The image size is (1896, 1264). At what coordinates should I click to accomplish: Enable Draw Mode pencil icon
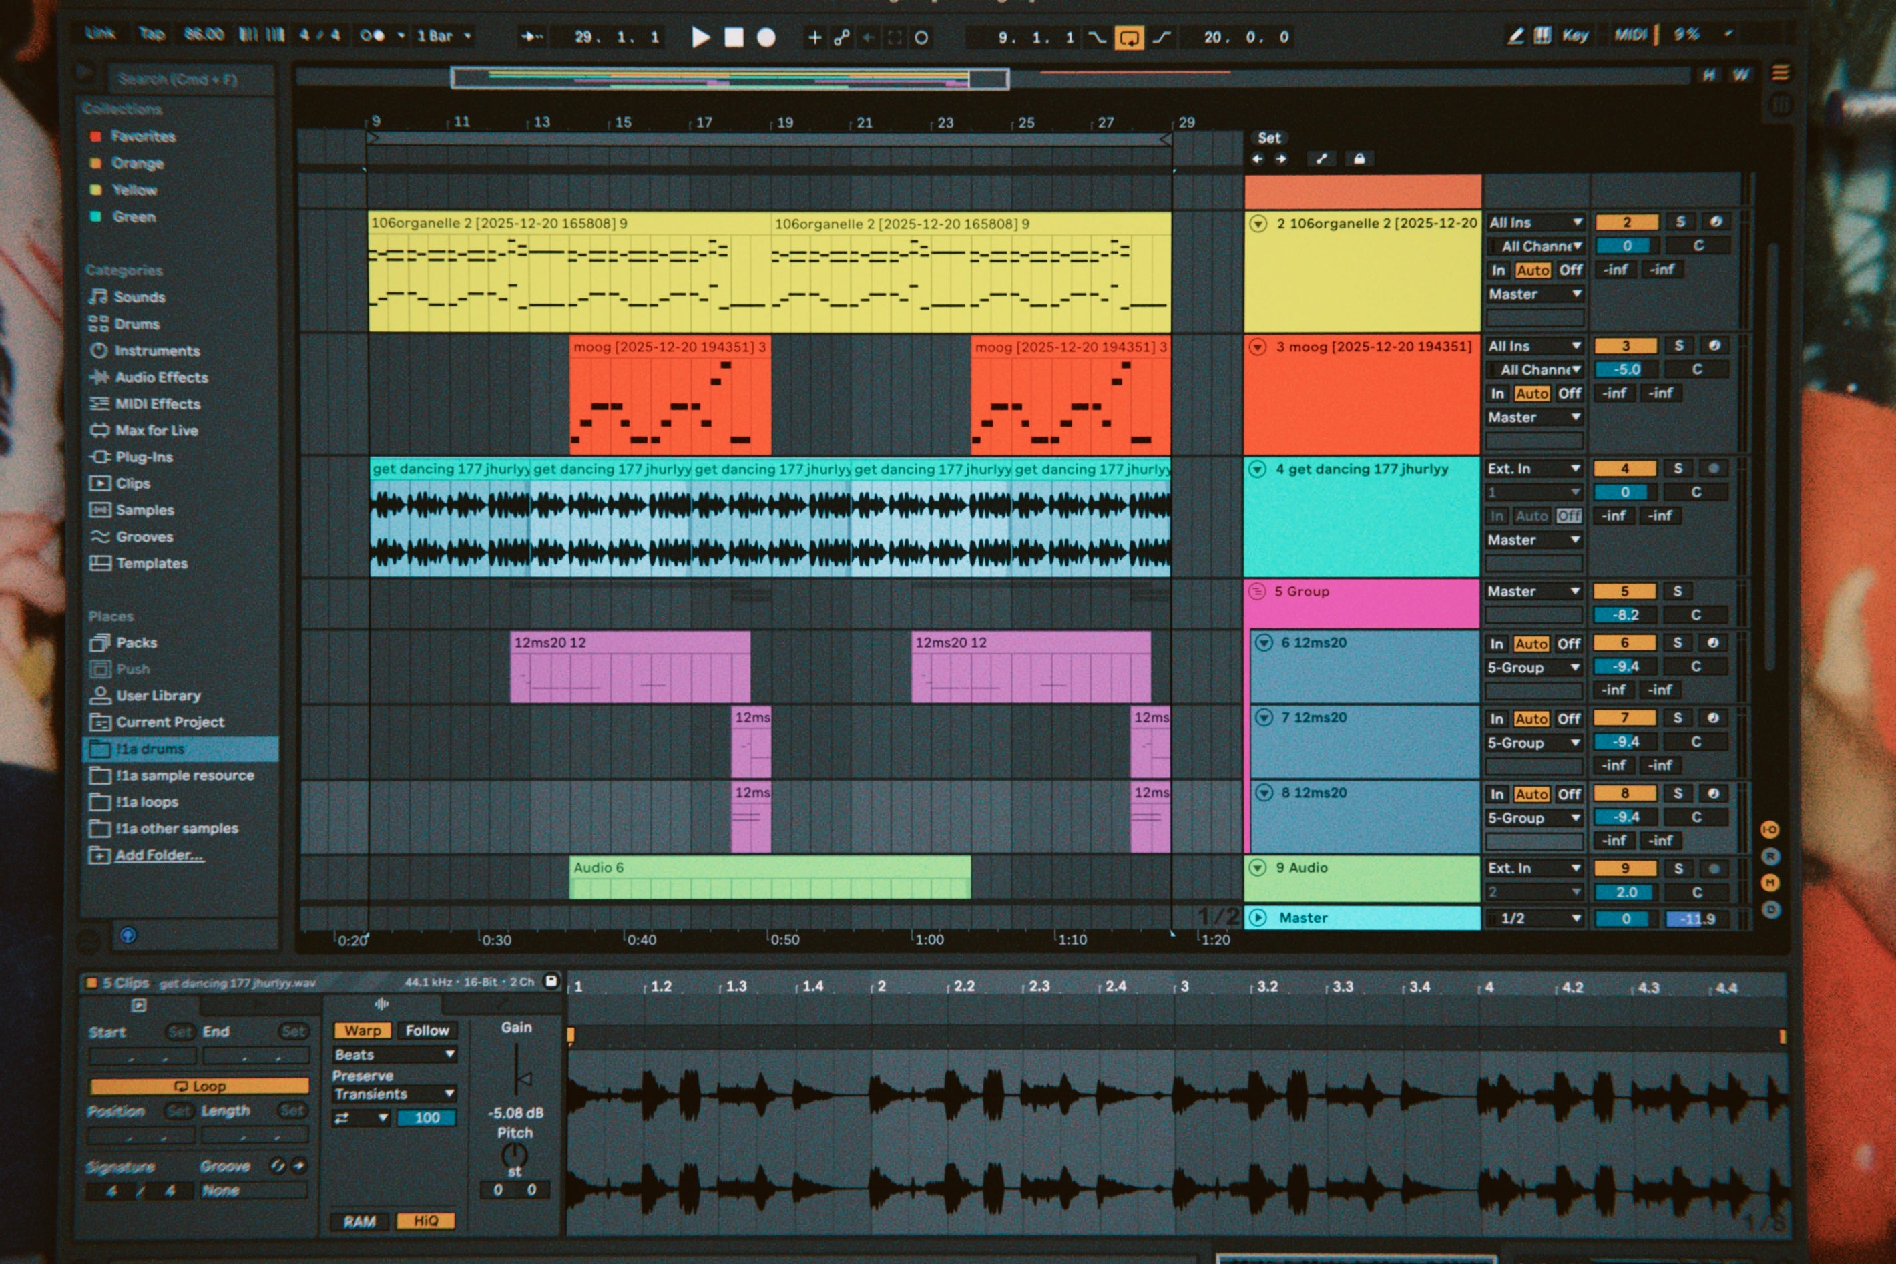pos(1515,35)
